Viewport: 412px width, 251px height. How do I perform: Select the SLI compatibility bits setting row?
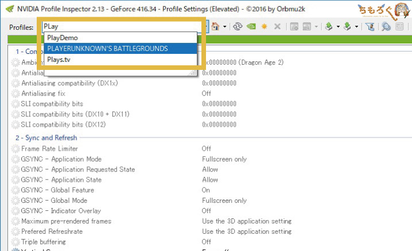tap(52, 104)
